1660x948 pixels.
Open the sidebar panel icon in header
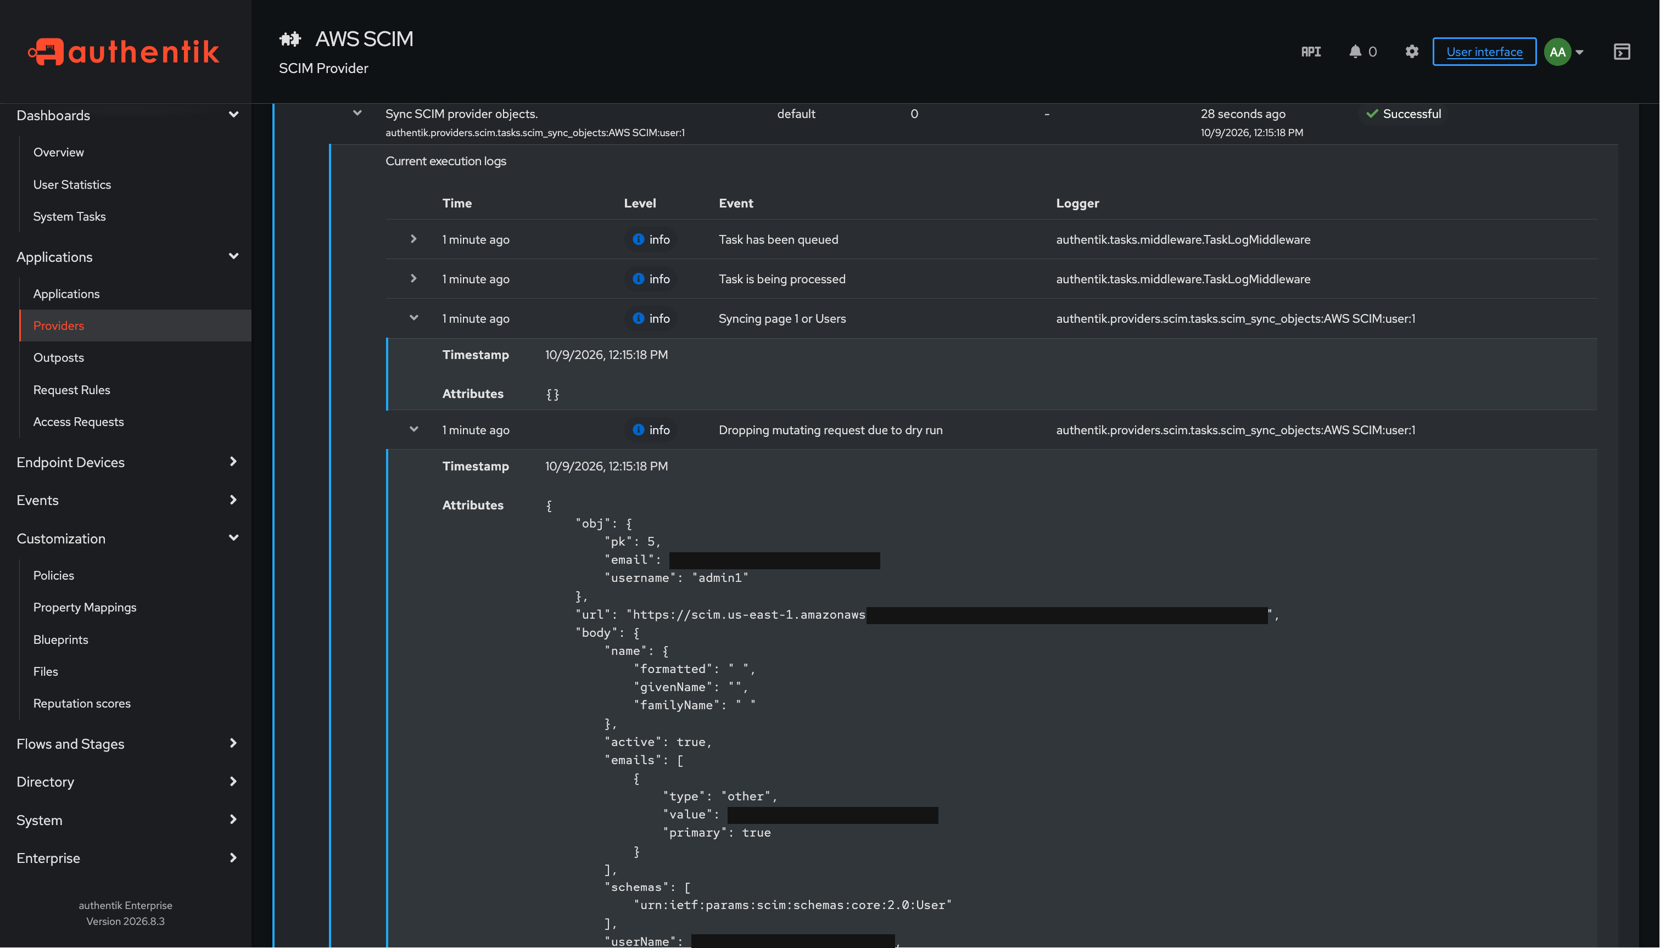point(1622,52)
